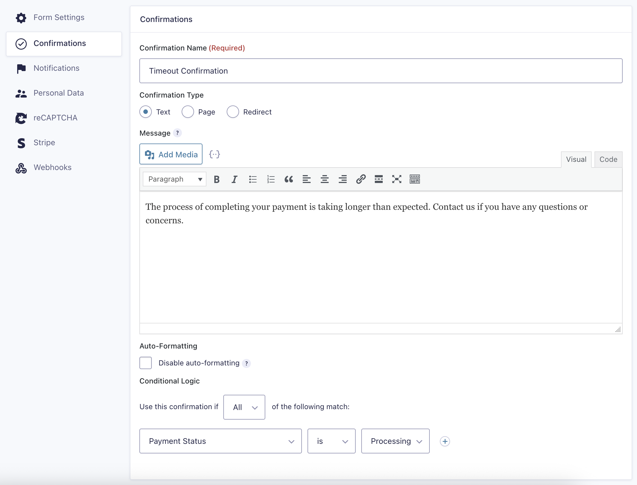Open the Paragraph format dropdown
637x485 pixels.
point(174,179)
